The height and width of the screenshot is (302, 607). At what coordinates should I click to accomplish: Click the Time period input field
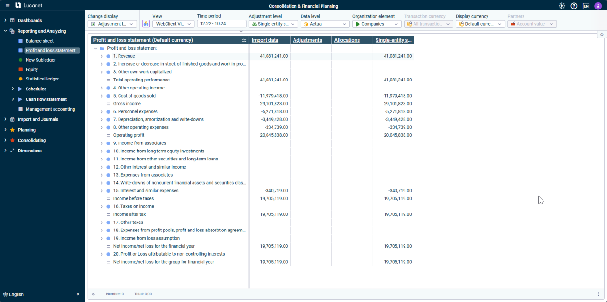(x=221, y=24)
